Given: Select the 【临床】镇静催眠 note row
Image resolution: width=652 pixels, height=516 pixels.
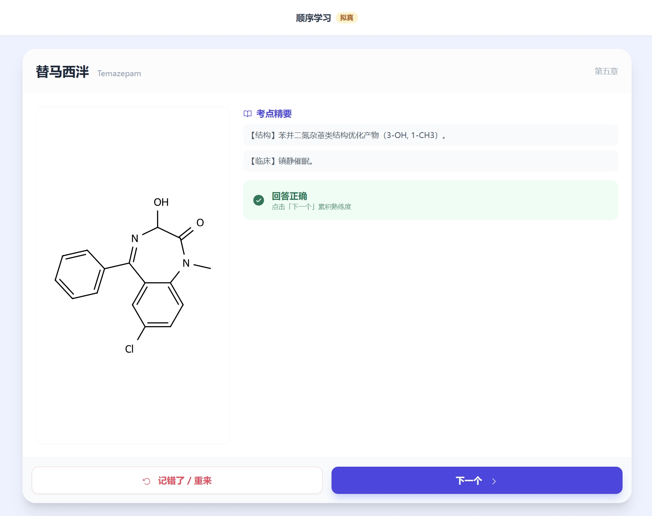Looking at the screenshot, I should 430,161.
